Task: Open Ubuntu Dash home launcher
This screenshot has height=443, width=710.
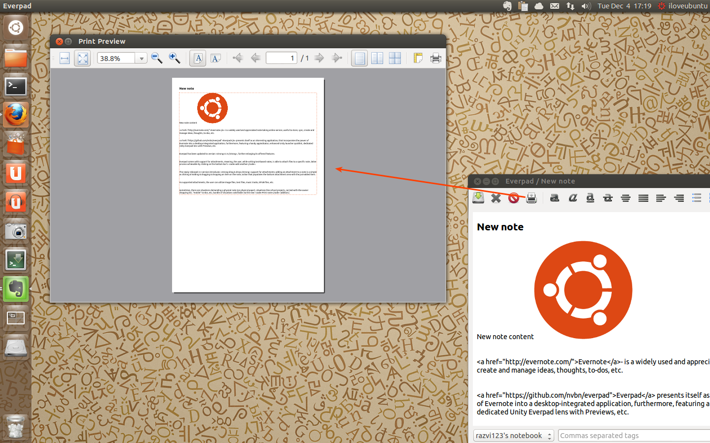Action: point(16,28)
